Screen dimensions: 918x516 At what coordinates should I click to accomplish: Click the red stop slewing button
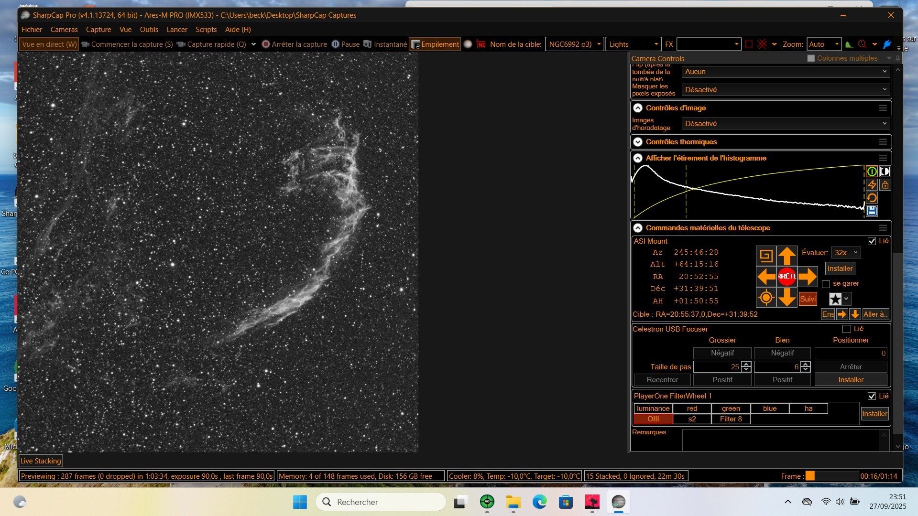click(x=787, y=276)
